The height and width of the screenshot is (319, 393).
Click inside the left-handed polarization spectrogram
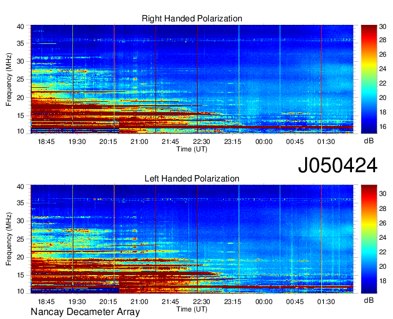pyautogui.click(x=192, y=239)
